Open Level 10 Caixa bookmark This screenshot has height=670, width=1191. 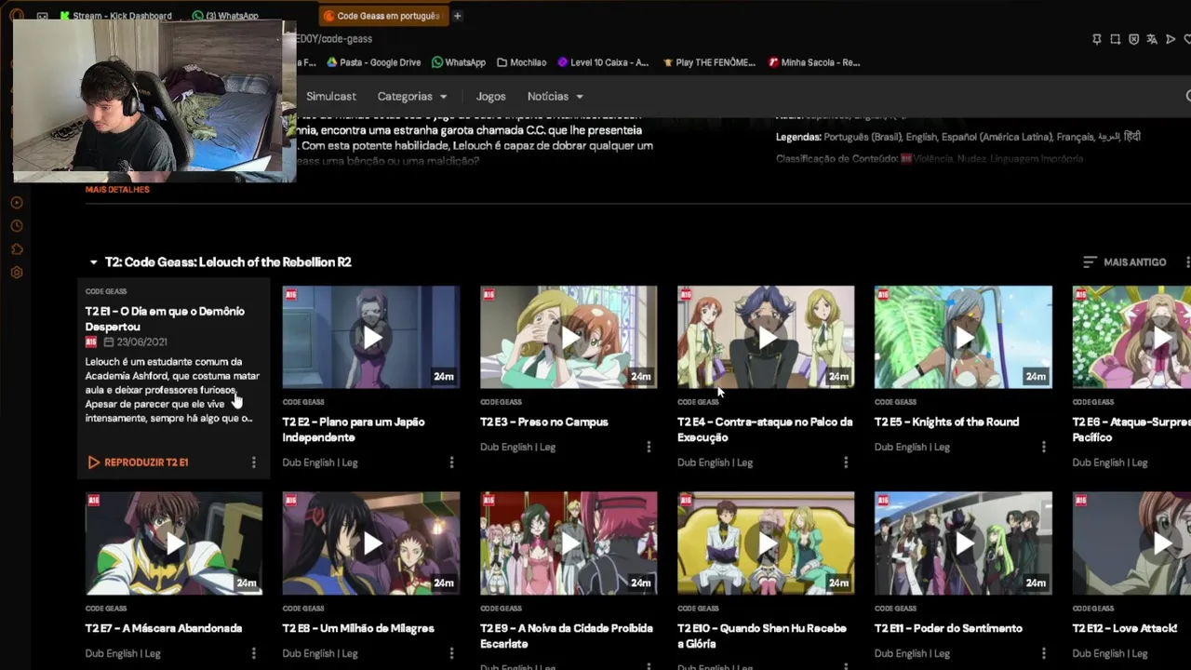pos(603,62)
